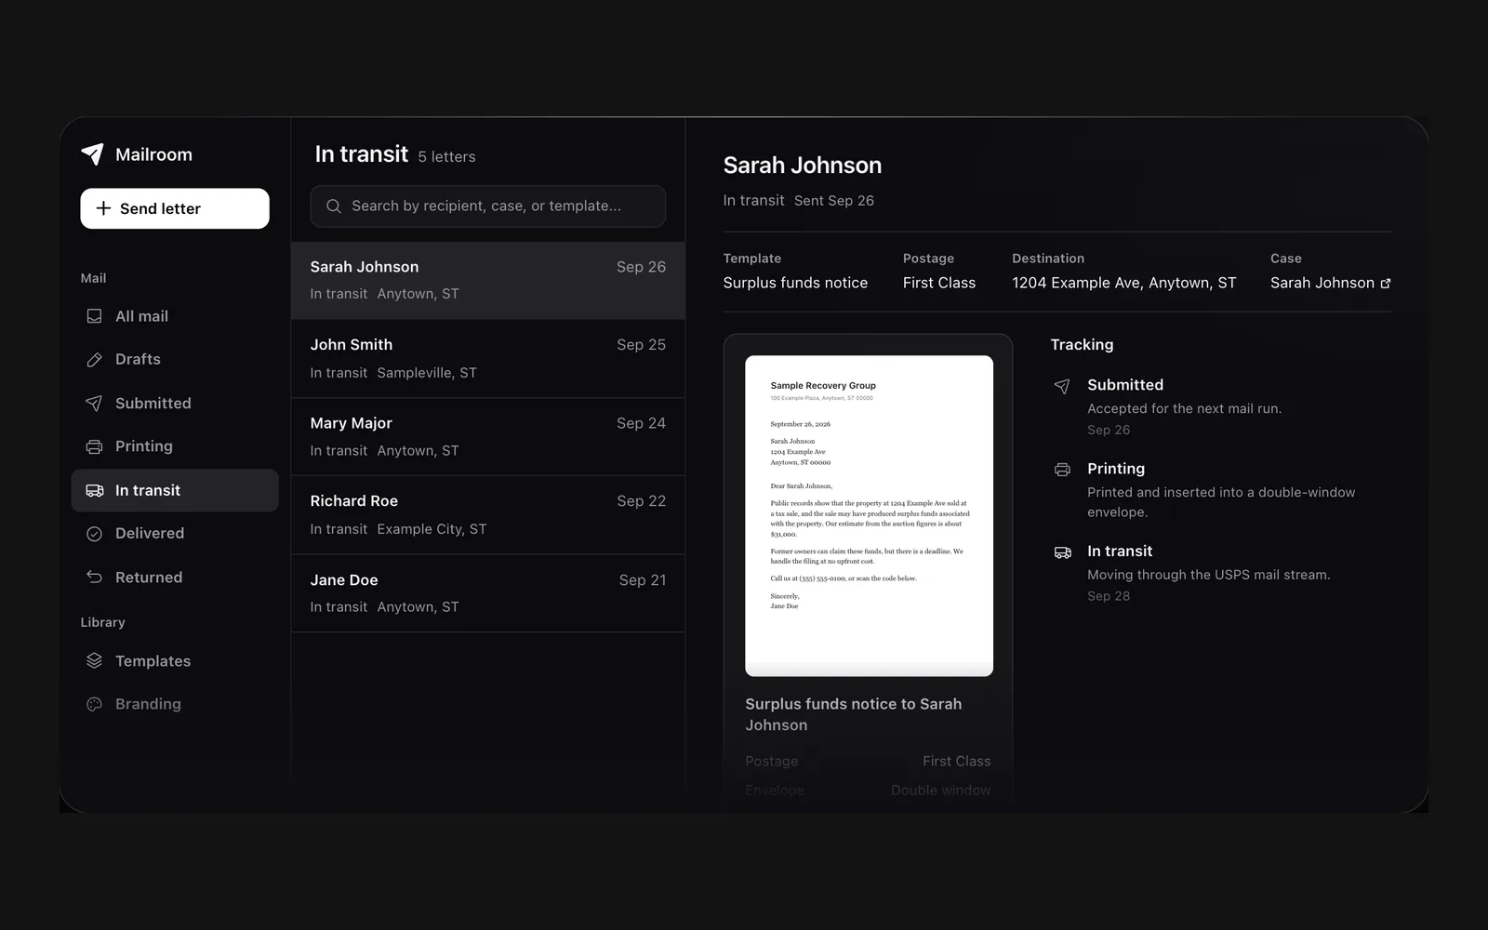Go to Drafts in the sidebar
The image size is (1488, 930).
pyautogui.click(x=175, y=360)
